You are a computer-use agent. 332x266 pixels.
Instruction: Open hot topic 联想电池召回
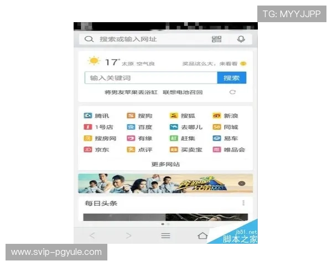coord(183,93)
